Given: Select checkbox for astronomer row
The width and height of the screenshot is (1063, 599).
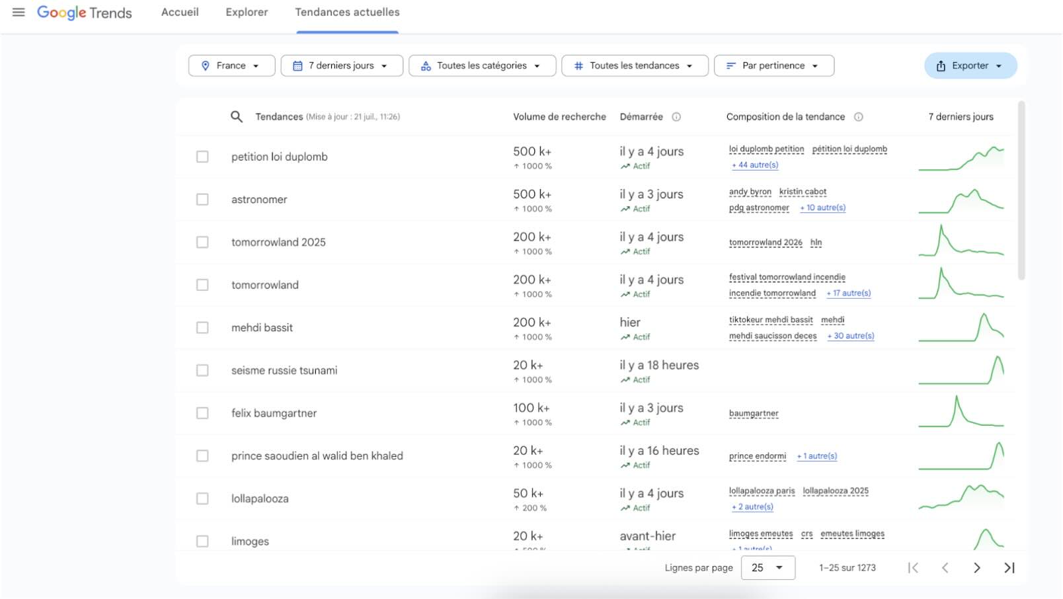Looking at the screenshot, I should pos(202,199).
